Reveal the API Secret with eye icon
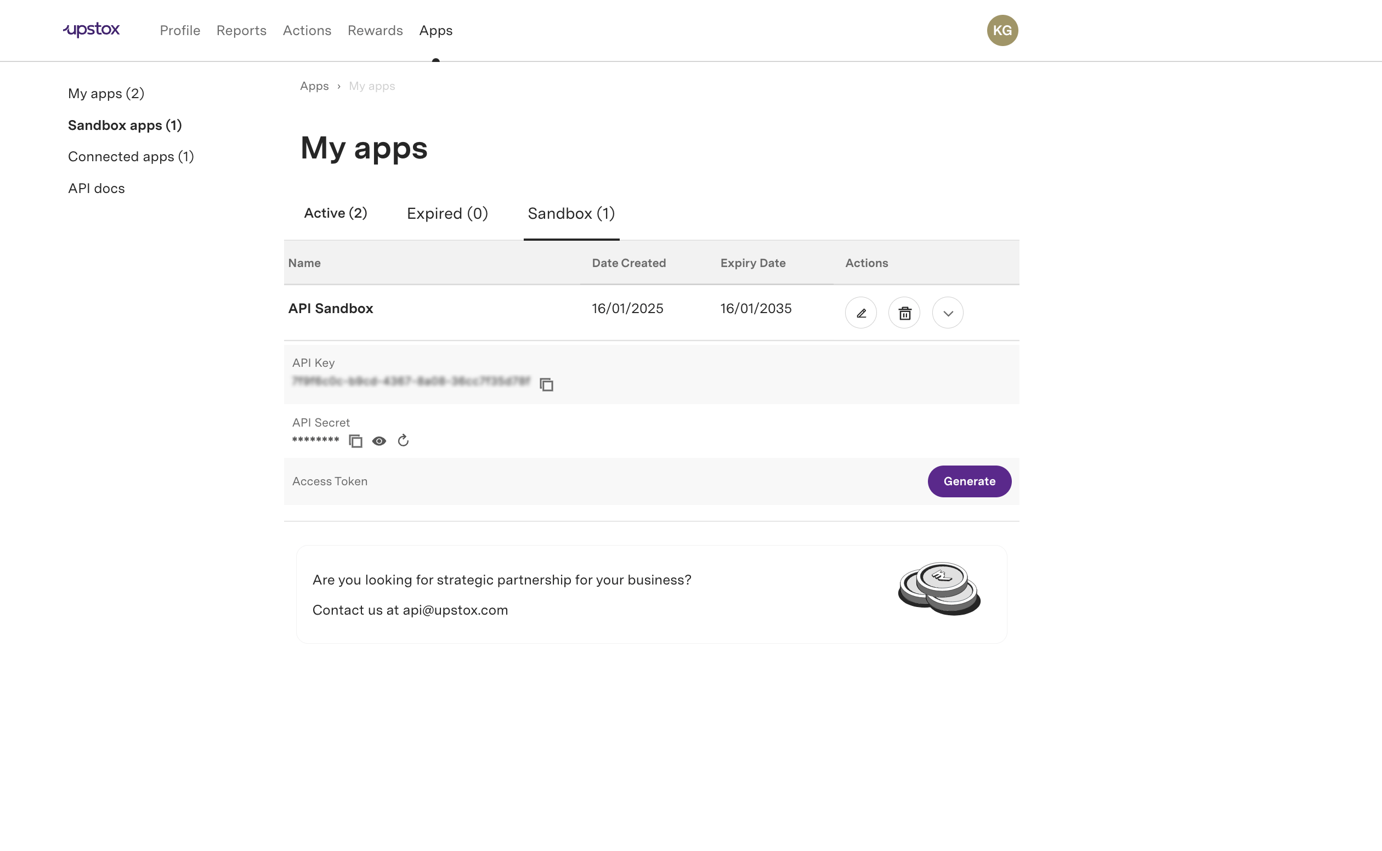The height and width of the screenshot is (851, 1382). 380,441
